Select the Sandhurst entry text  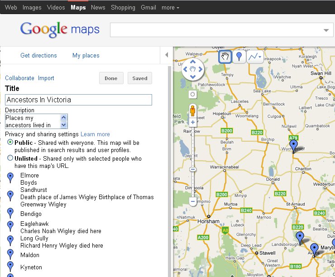(33, 190)
